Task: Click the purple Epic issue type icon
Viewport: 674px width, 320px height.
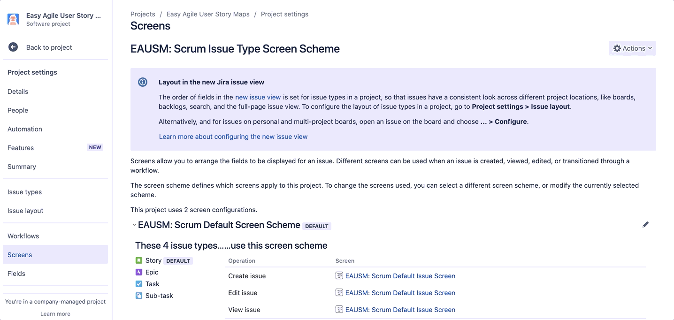Action: coord(139,272)
